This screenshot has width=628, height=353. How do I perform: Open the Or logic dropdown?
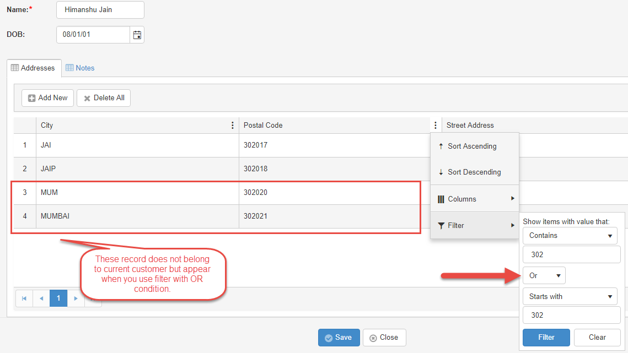[x=544, y=275]
